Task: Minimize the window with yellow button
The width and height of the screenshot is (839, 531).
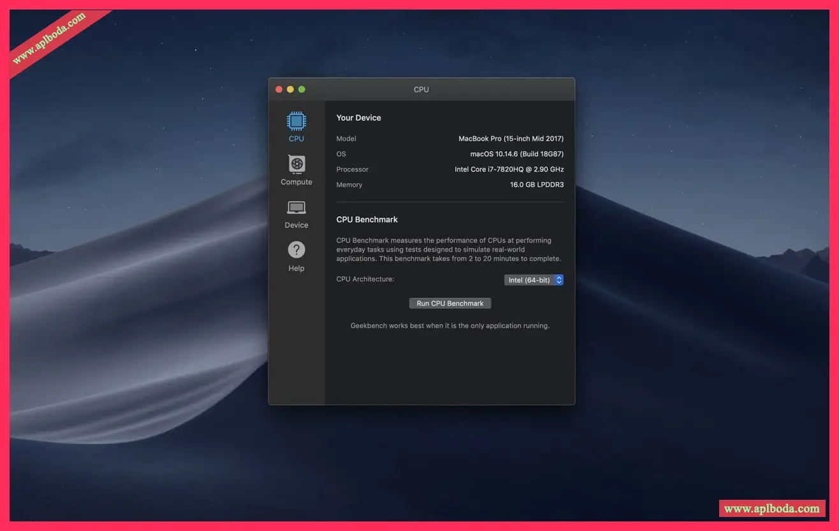Action: point(290,89)
